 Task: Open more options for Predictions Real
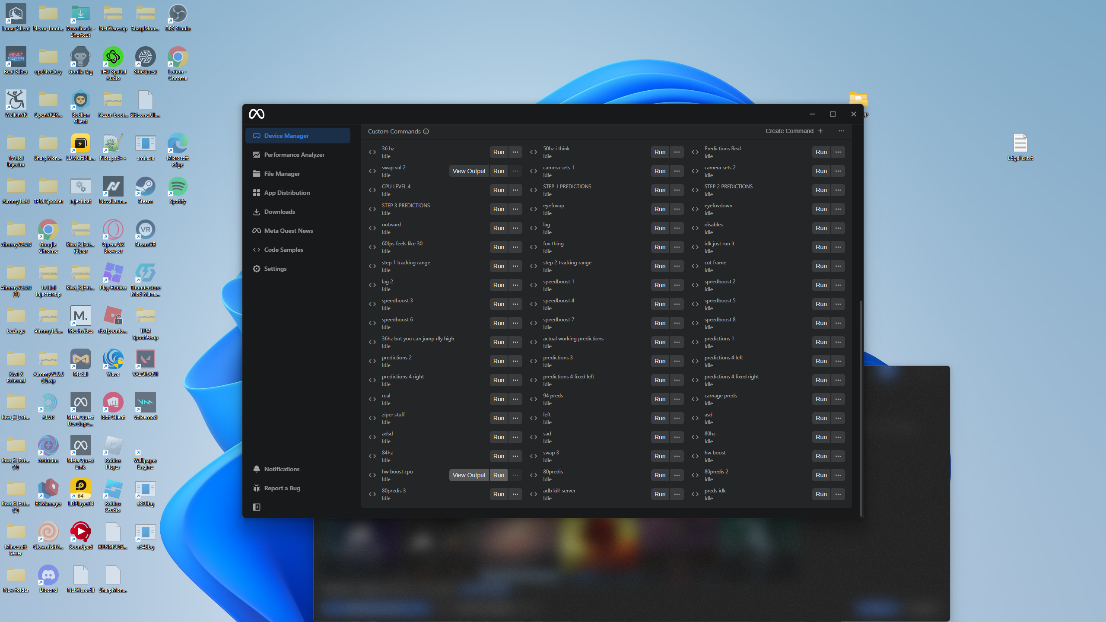coord(838,152)
